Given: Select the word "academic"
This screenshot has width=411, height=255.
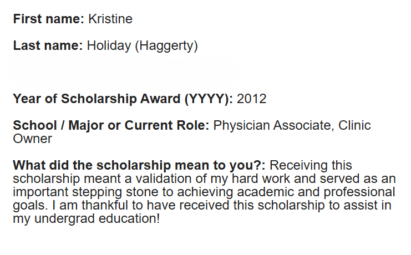Looking at the screenshot, I should pos(265,192).
